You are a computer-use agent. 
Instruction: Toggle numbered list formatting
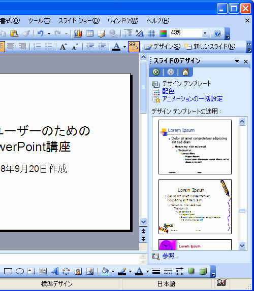37,47
